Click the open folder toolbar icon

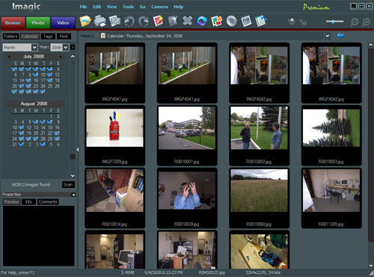(85, 21)
